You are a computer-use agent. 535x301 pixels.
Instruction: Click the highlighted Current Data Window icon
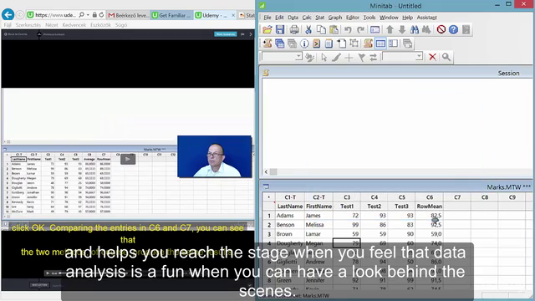(x=380, y=43)
